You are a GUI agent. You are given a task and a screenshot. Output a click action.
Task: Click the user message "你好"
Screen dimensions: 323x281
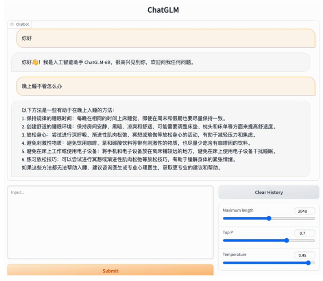click(166, 38)
